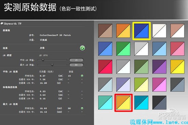The image size is (188, 125).
Task: Decrease the maximum ΔE threshold stepper
Action: pyautogui.click(x=71, y=65)
